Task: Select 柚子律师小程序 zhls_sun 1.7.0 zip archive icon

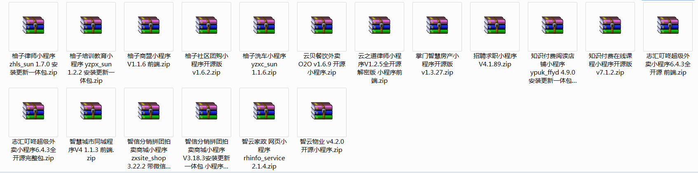Action: click(x=33, y=26)
